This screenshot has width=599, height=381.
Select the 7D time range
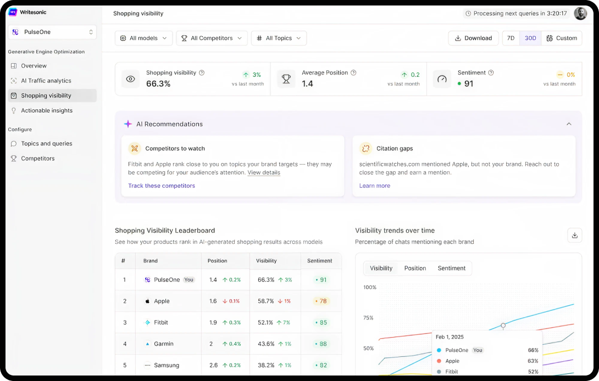pos(511,38)
